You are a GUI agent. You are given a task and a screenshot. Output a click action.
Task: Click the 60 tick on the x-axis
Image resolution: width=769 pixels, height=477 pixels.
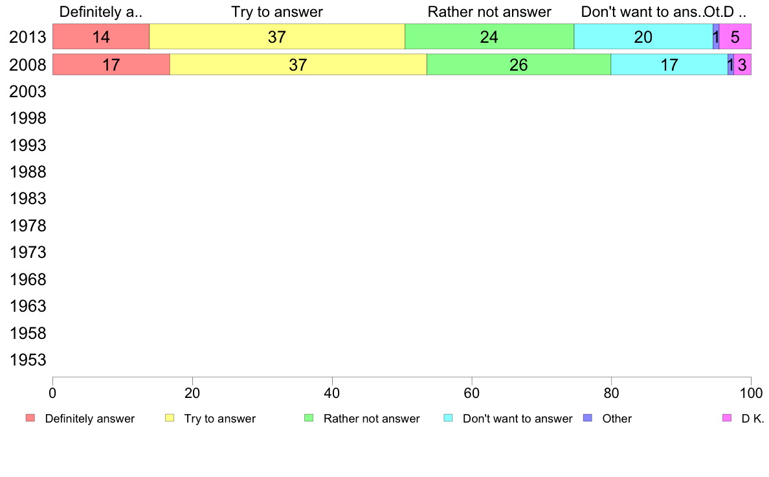click(x=471, y=393)
